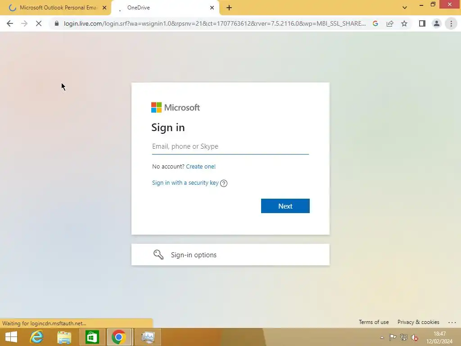Close the Microsoft Outlook tab
The width and height of the screenshot is (461, 346).
pos(104,8)
